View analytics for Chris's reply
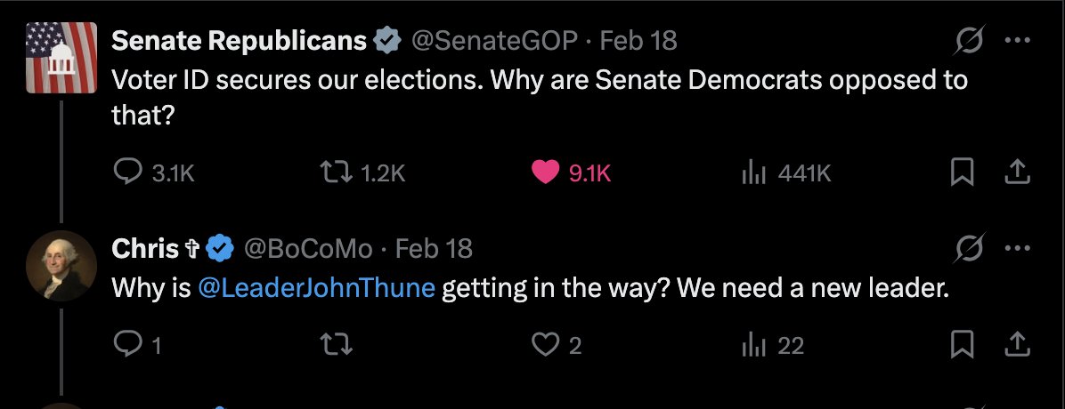This screenshot has height=409, width=1065. point(772,345)
